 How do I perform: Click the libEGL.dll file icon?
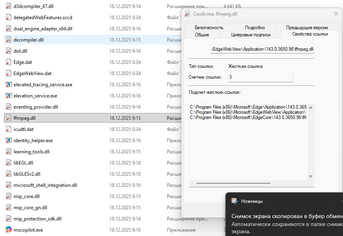coord(8,163)
